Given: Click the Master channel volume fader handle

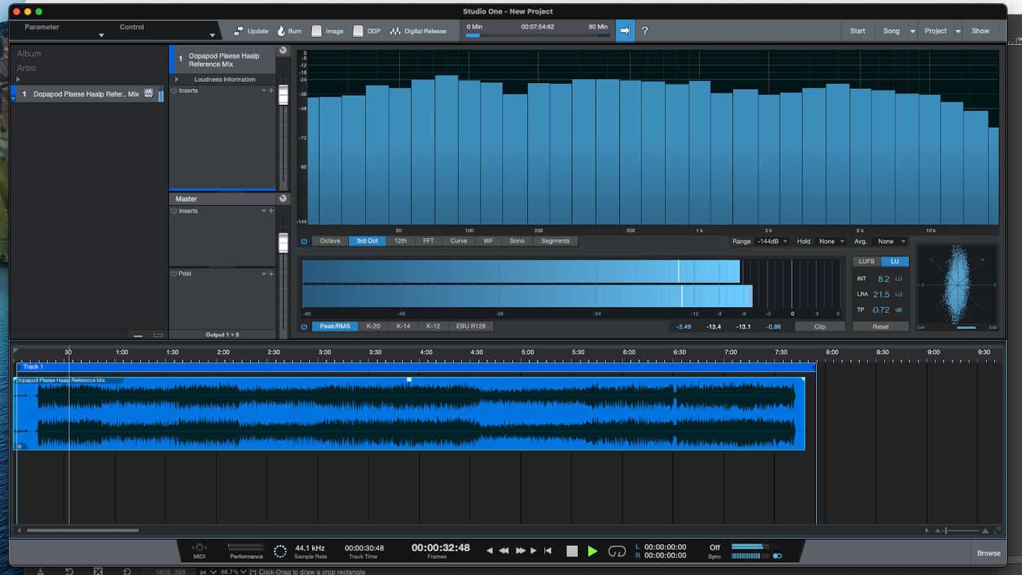Looking at the screenshot, I should (x=283, y=243).
